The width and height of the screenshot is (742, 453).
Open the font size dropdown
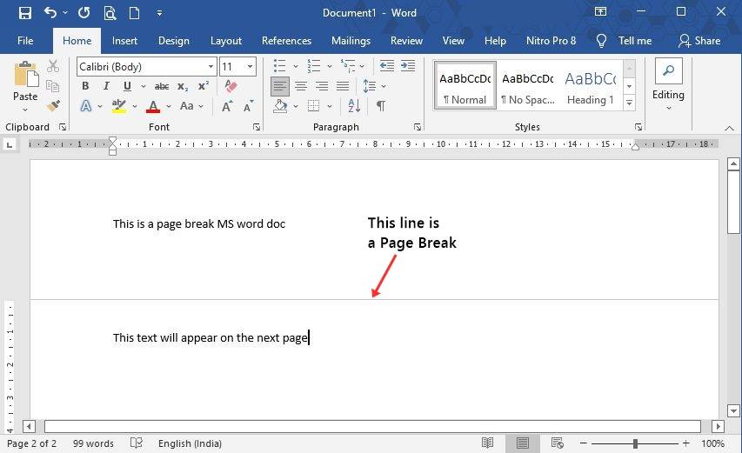point(251,67)
